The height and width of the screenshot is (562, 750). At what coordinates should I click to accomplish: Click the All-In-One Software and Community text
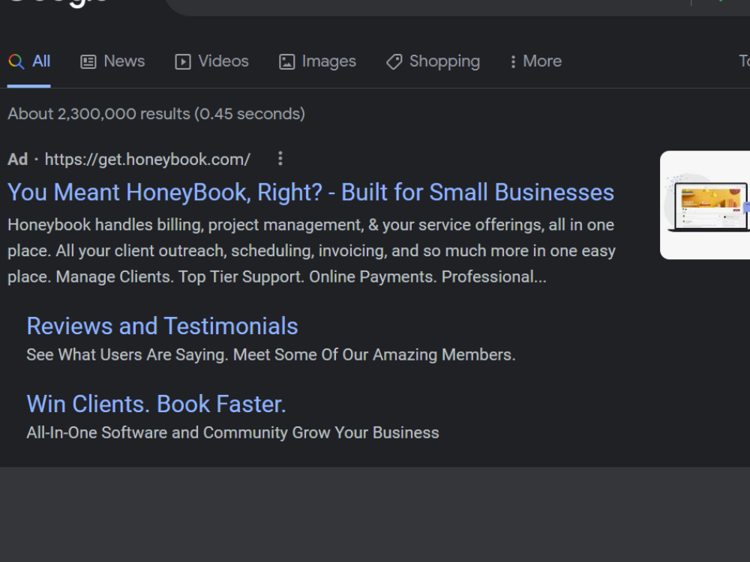[232, 432]
